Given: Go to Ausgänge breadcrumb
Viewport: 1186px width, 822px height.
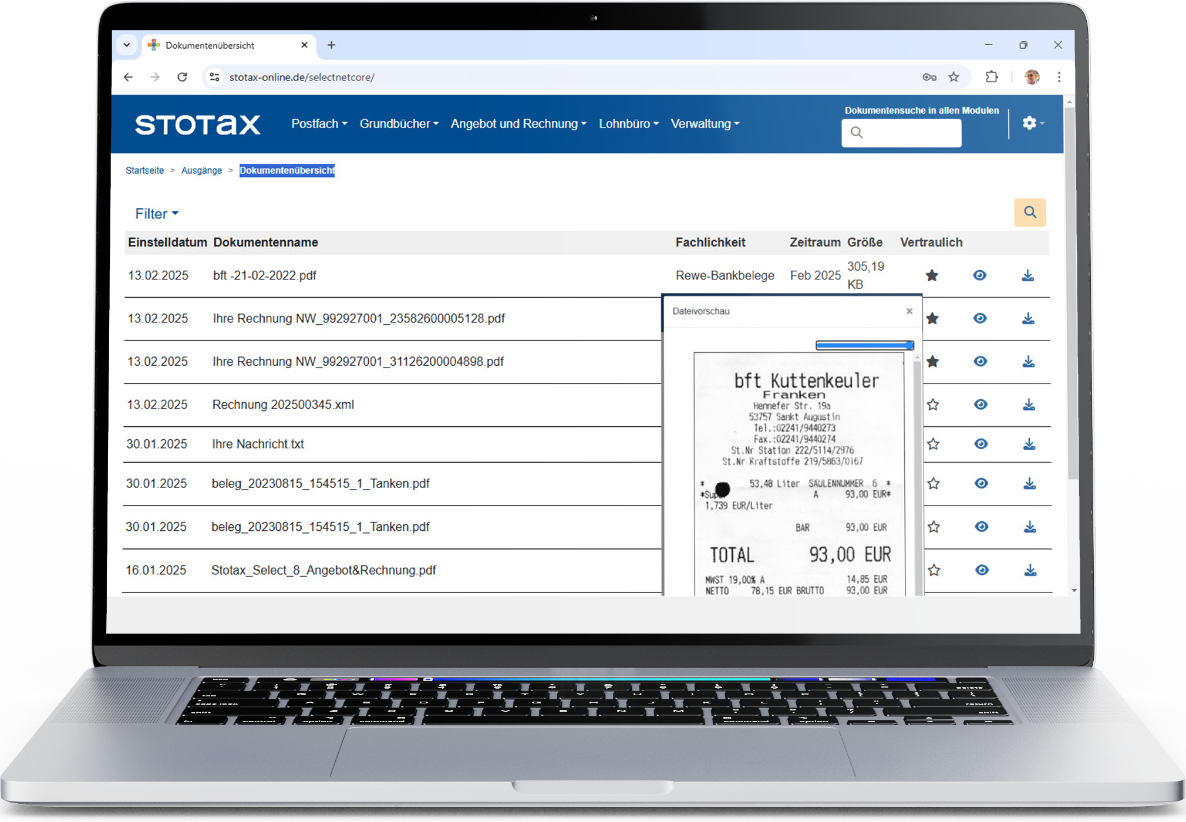Looking at the screenshot, I should tap(201, 170).
